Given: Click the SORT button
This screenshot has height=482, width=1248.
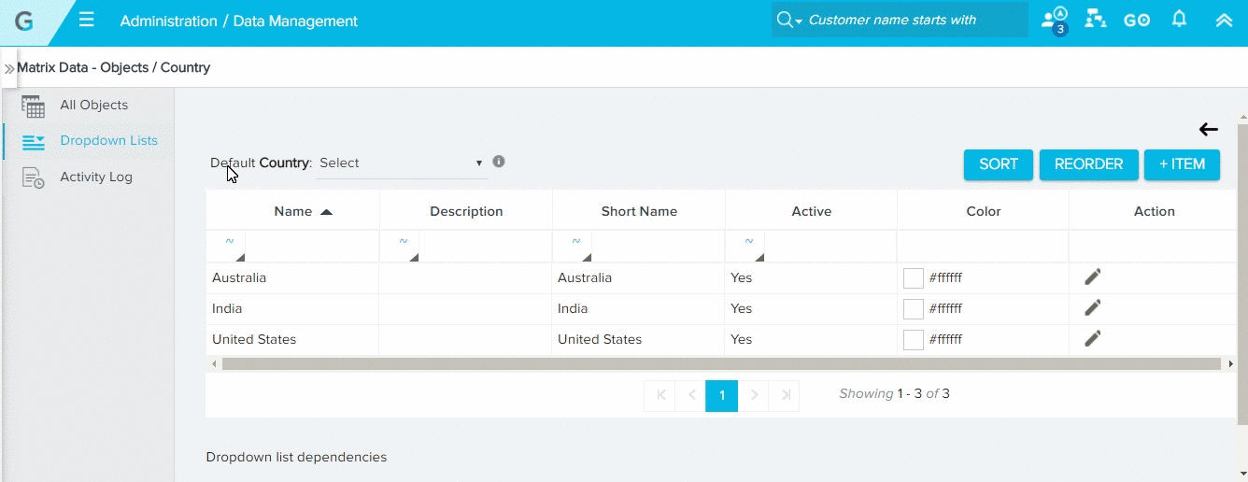Looking at the screenshot, I should click(999, 164).
